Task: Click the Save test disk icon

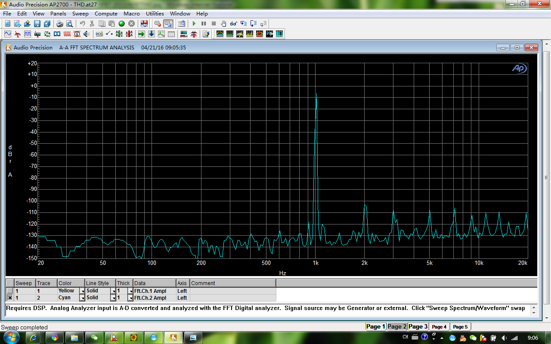Action: 37,24
